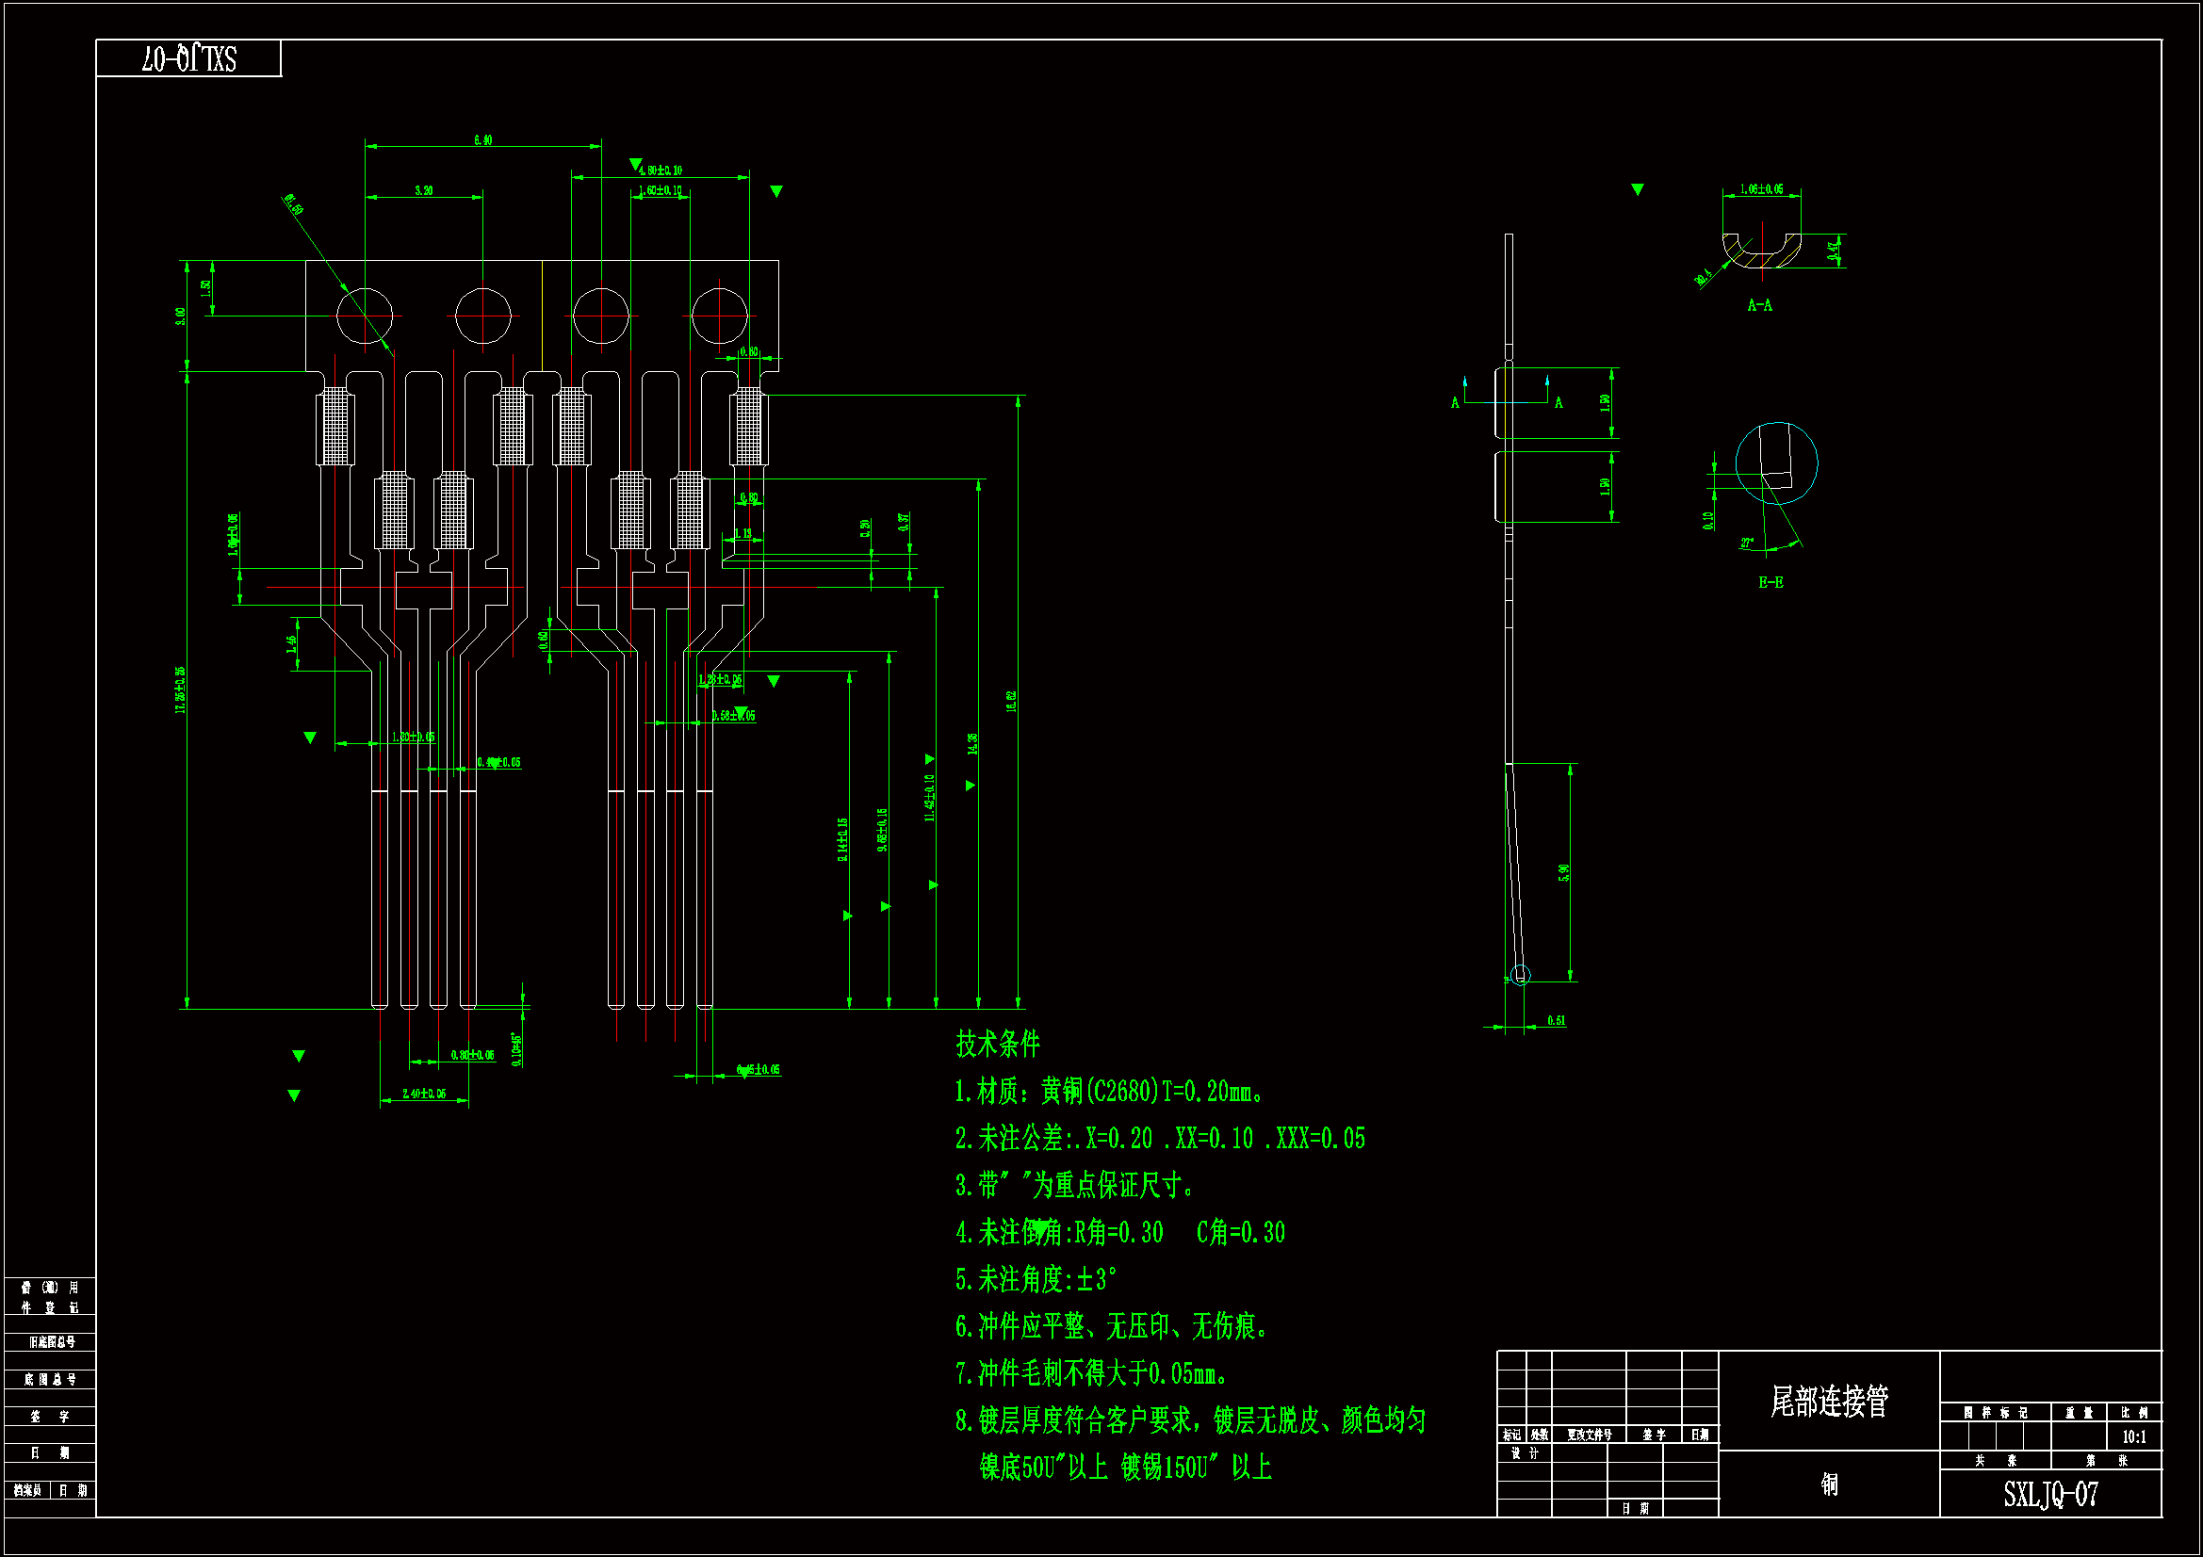The image size is (2203, 1557).
Task: Click the mirrored SXLJQ-07 label at top-left
Action: pos(189,59)
